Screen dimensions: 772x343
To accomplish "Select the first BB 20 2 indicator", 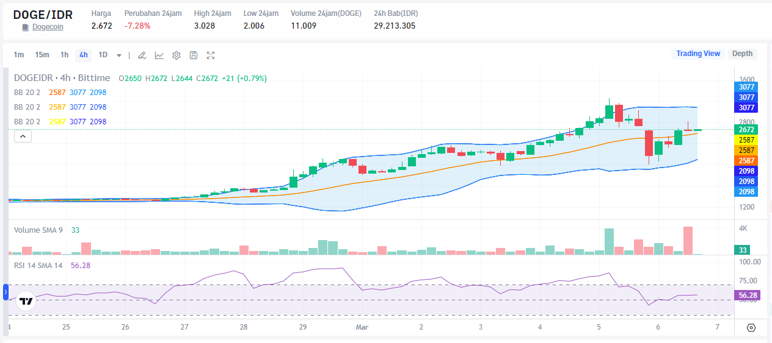I will tap(27, 93).
